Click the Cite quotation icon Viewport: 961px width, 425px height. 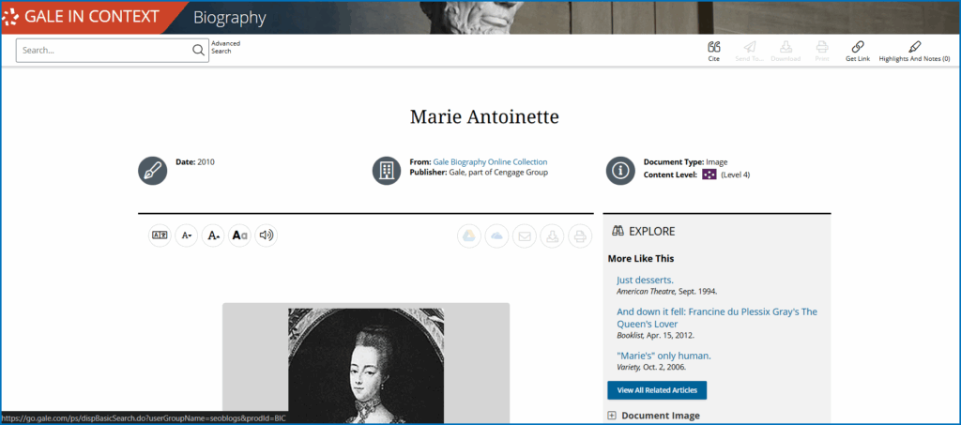[714, 47]
